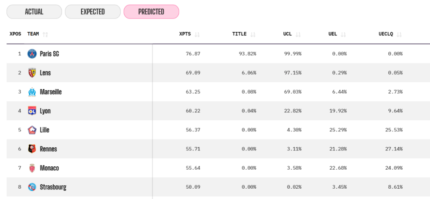The width and height of the screenshot is (430, 199).
Task: Sort by UEL column arrows
Action: 343,34
